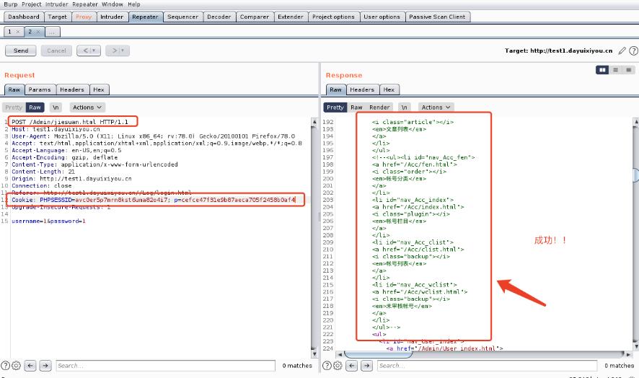Go to next match in response search

[366, 366]
